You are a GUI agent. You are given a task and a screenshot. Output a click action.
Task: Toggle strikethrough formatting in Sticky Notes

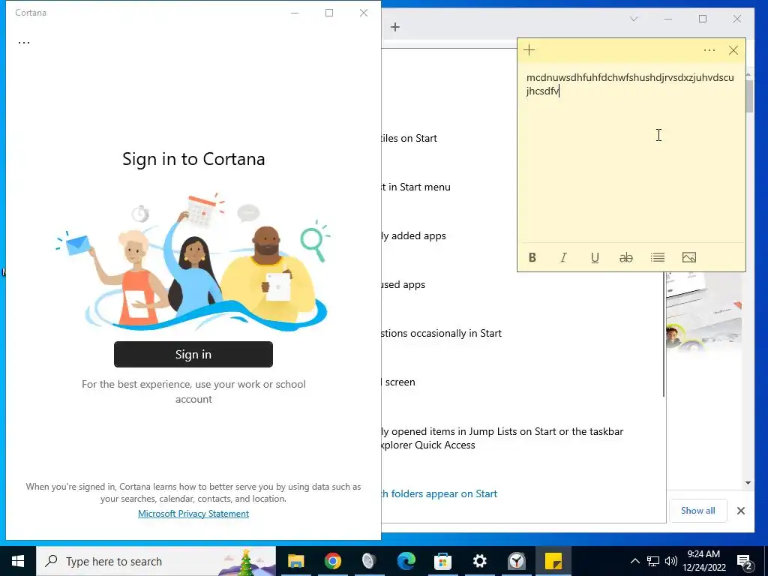click(x=626, y=258)
